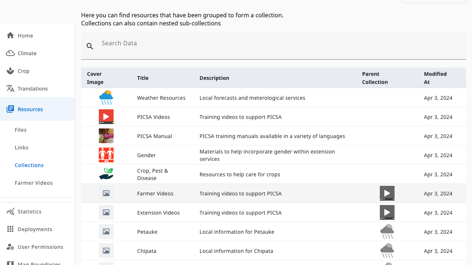Click Apr 3, 2024 date in Weather Resources row

click(438, 98)
